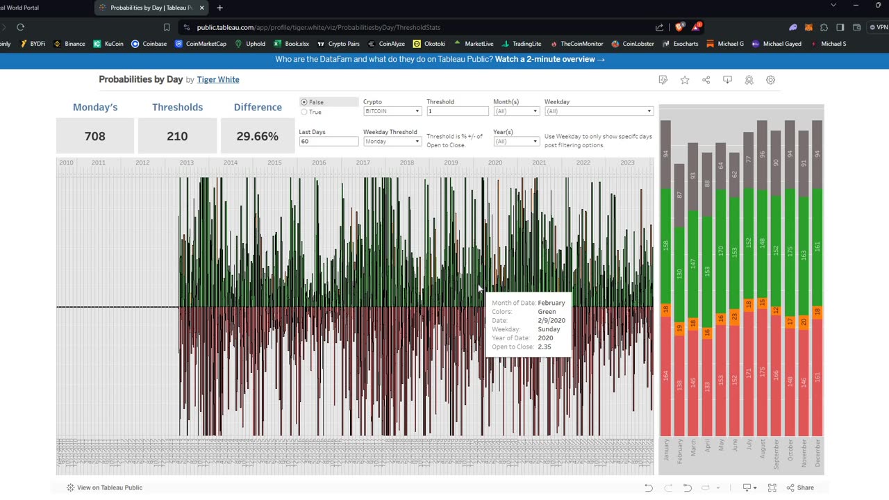Click the VPN button
889x500 pixels.
(879, 27)
